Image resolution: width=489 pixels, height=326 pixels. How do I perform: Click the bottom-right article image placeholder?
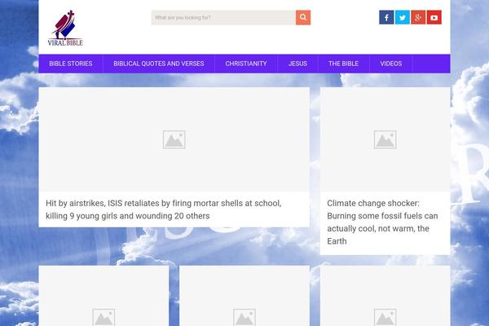(x=385, y=296)
